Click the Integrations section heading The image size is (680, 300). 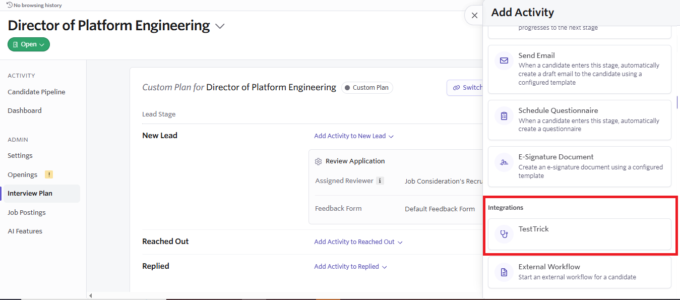tap(506, 208)
